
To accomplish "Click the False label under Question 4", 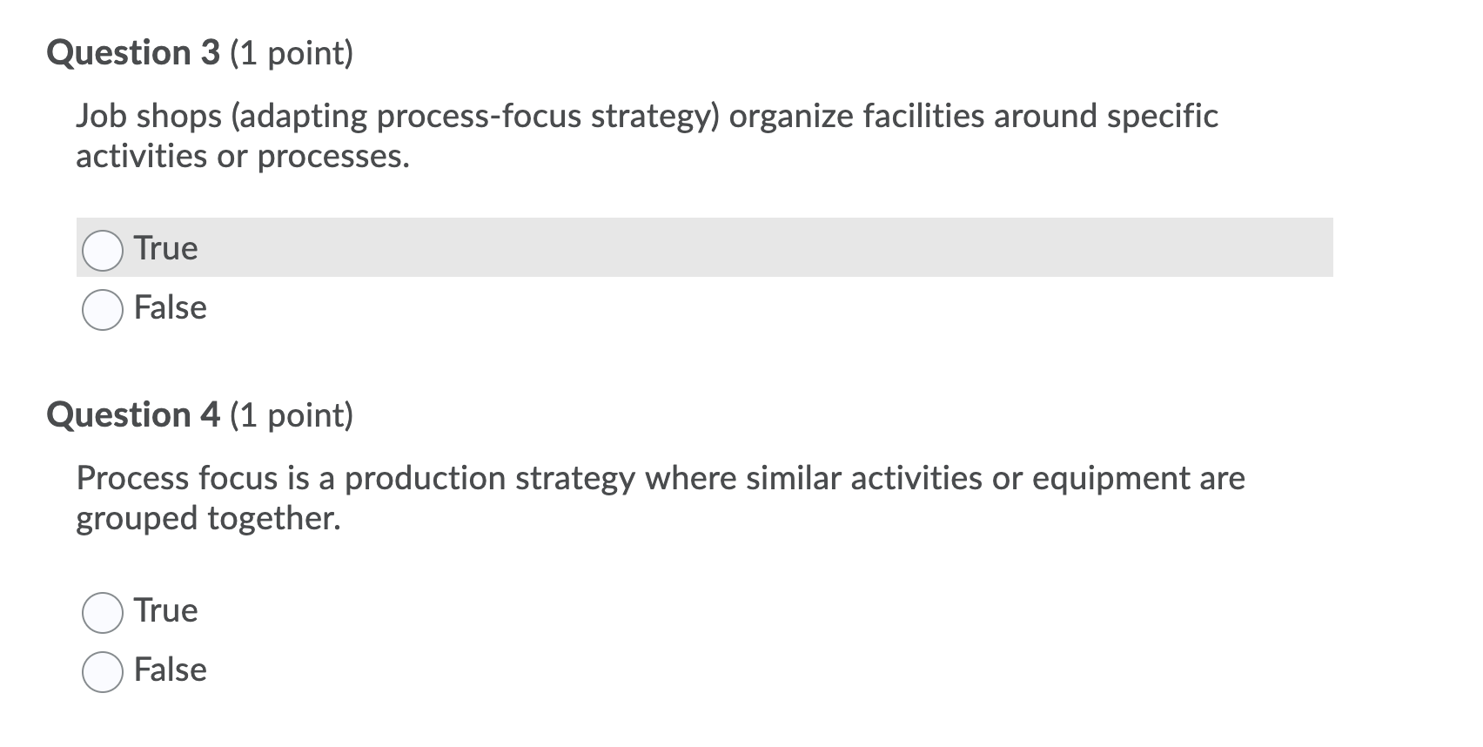I will point(171,670).
